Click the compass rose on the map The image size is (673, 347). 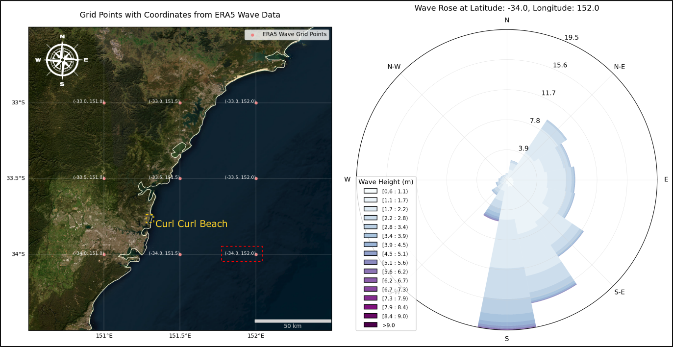62,60
